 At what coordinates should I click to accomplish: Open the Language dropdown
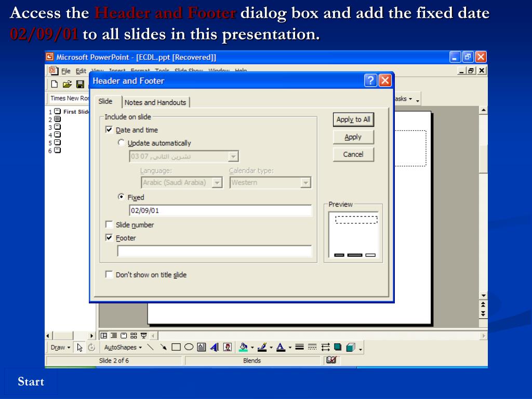tap(217, 182)
